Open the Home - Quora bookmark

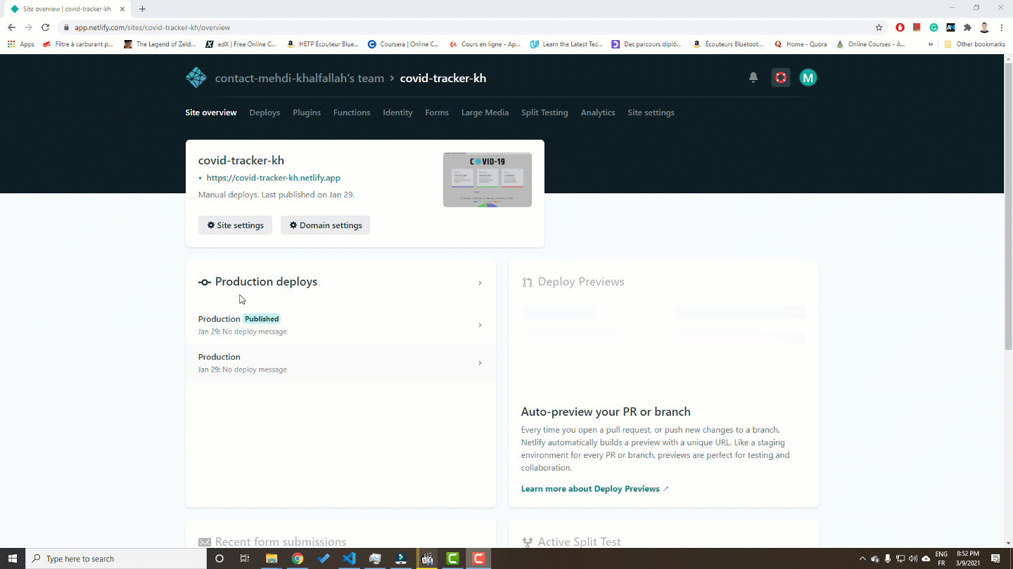(x=801, y=44)
